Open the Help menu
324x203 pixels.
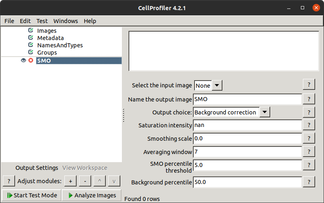(90, 21)
